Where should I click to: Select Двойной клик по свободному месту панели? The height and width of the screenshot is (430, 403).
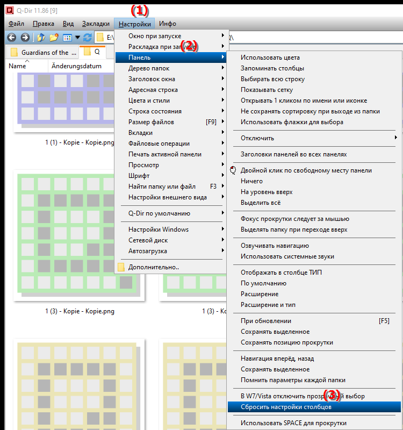pyautogui.click(x=306, y=170)
